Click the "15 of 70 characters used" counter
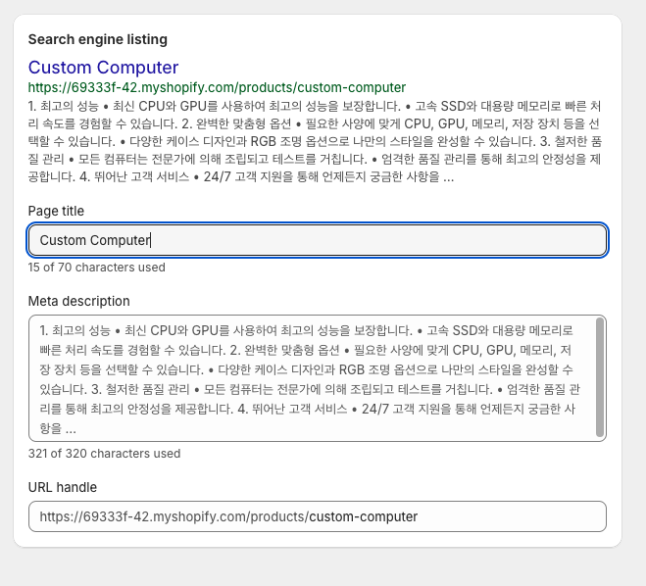646x586 pixels. (x=96, y=268)
